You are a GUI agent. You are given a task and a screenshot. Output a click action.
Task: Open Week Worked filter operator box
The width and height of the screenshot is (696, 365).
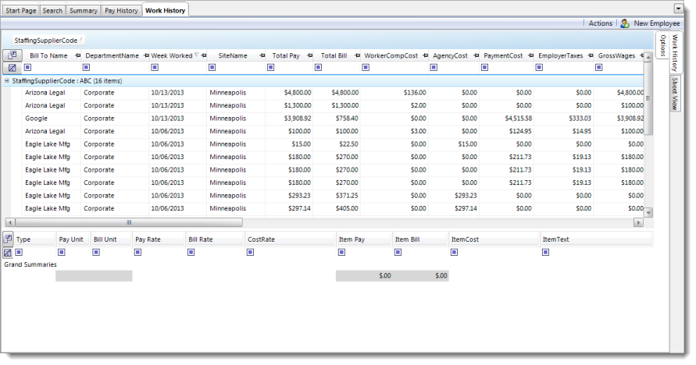155,67
